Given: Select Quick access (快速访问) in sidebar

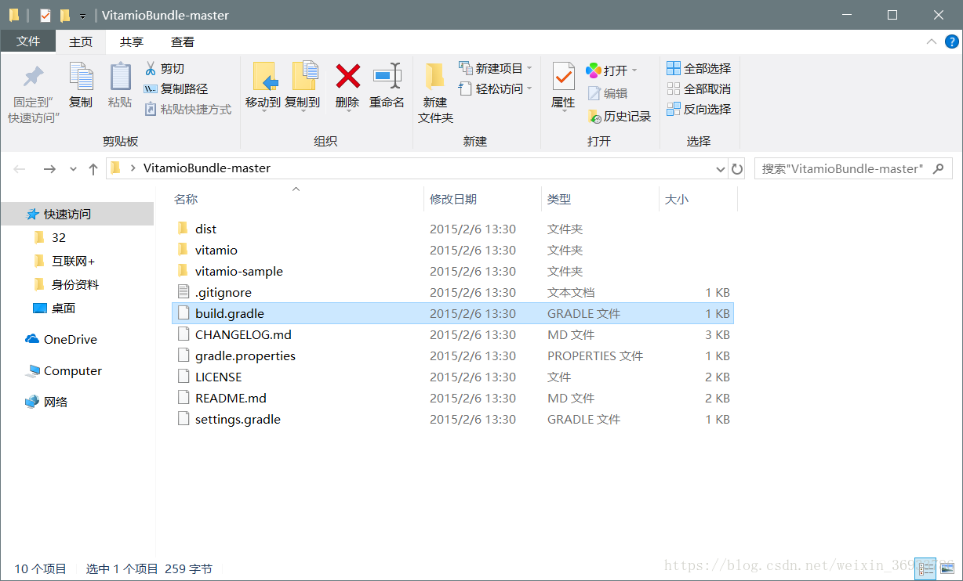Looking at the screenshot, I should (77, 214).
